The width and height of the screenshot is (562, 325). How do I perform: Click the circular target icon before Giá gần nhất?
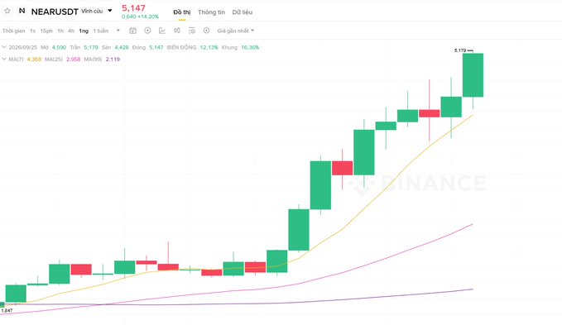click(x=206, y=31)
